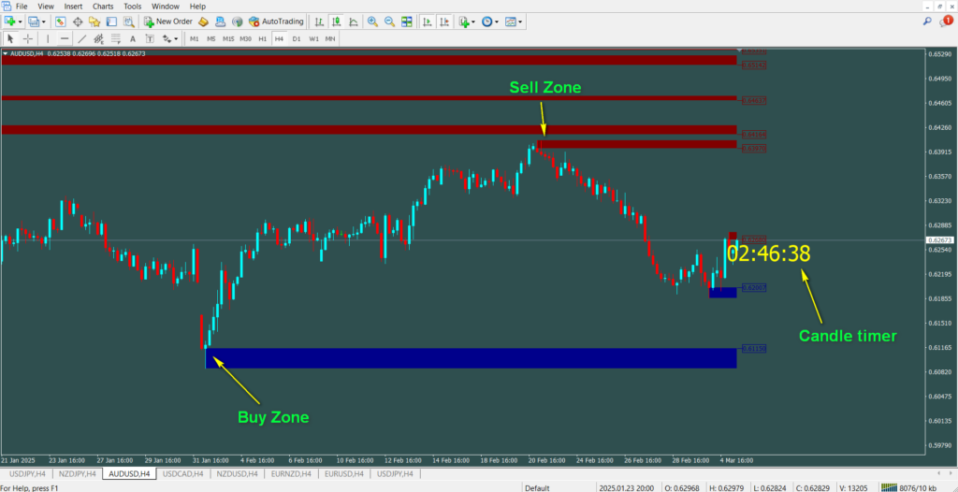This screenshot has height=492, width=958.
Task: Click the New Order button
Action: click(x=168, y=22)
